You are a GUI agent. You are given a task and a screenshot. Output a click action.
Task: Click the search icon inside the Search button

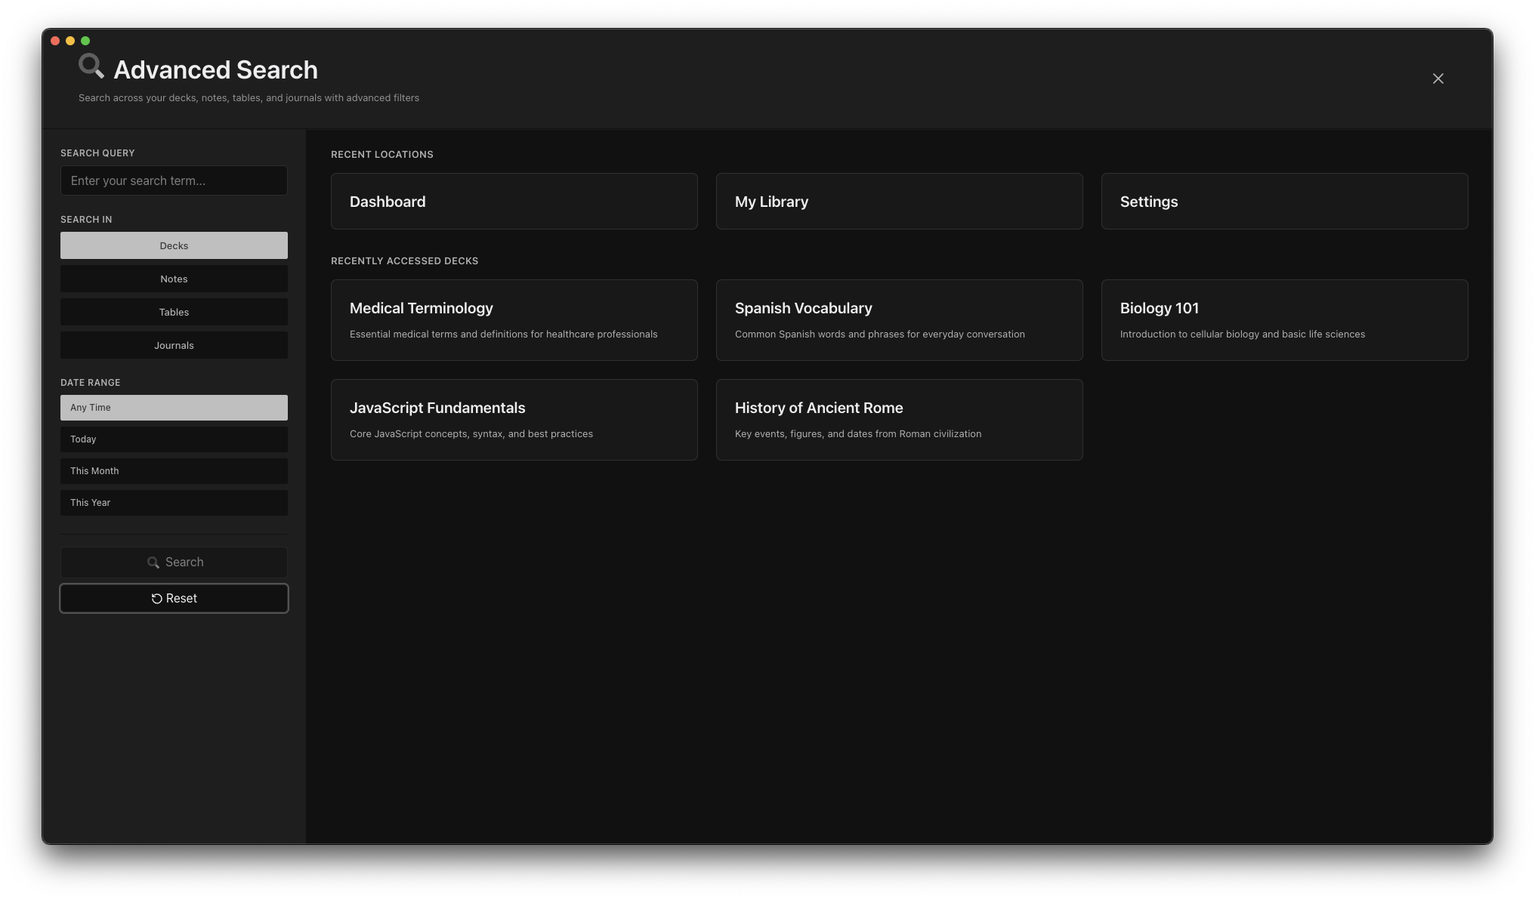[153, 562]
